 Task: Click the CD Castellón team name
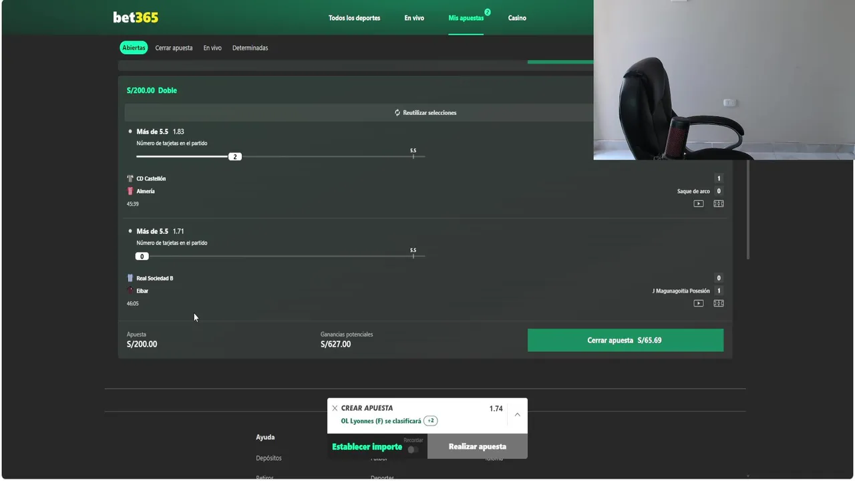(x=151, y=178)
